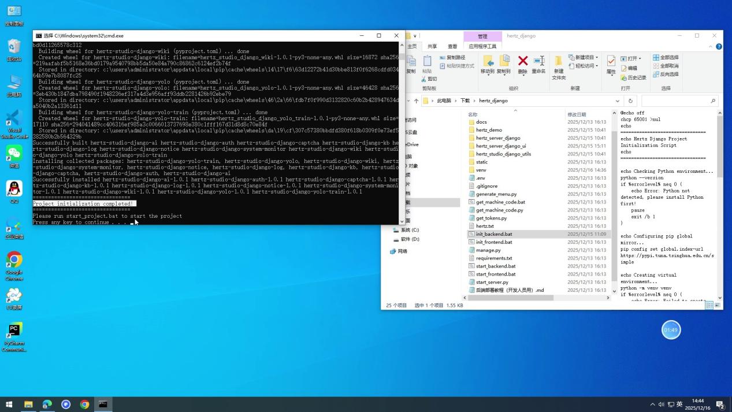Open file Properties via 属性 icon
Screen dimensions: 732x412
611,65
